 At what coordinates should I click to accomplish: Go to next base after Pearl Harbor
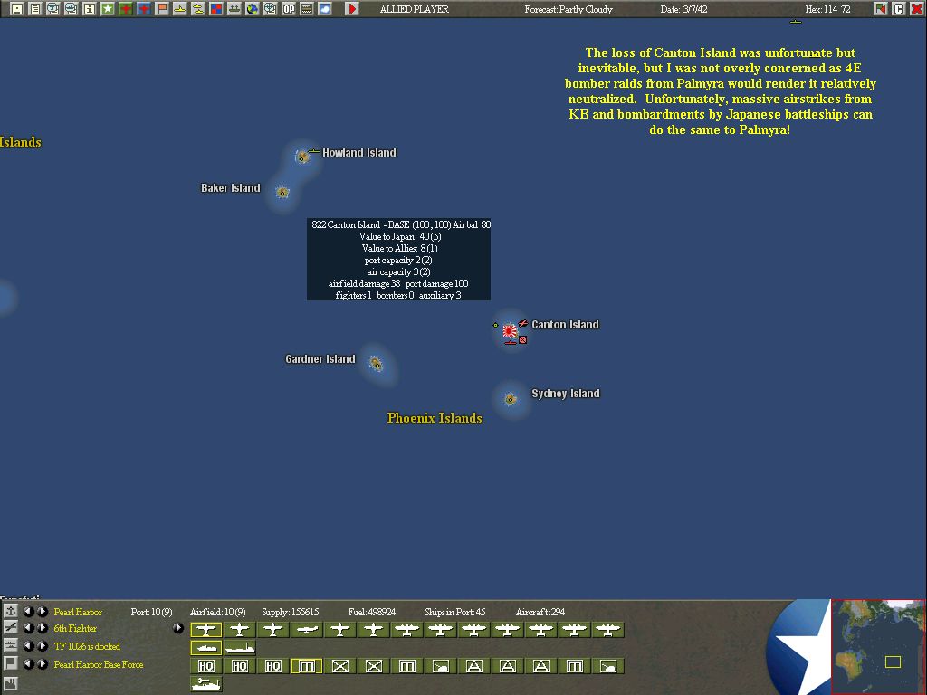coord(42,612)
